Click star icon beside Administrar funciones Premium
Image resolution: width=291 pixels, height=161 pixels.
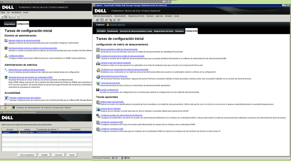click(x=98, y=77)
